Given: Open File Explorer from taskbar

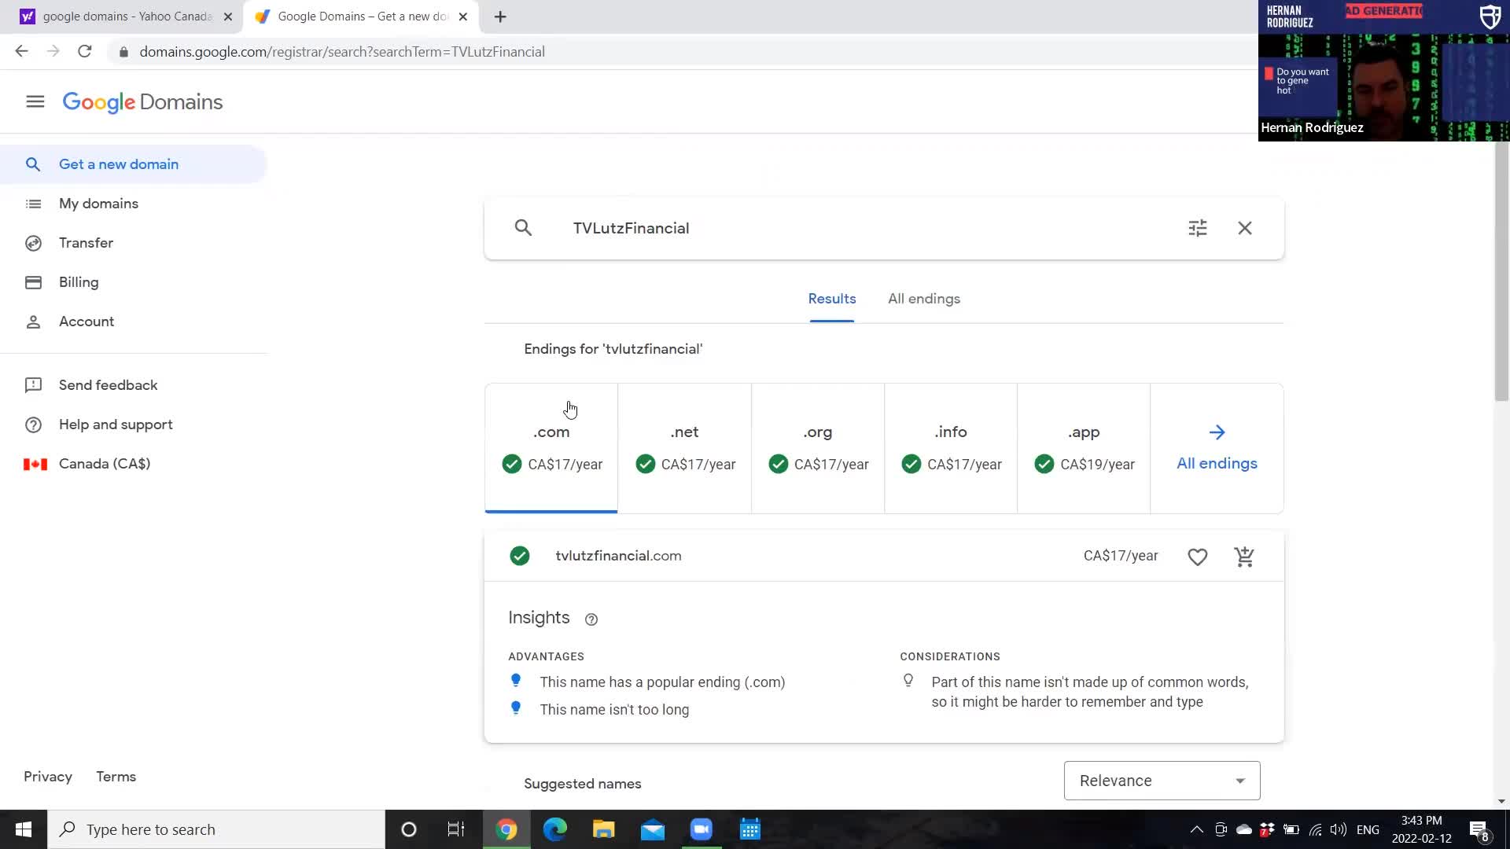Looking at the screenshot, I should 604,829.
